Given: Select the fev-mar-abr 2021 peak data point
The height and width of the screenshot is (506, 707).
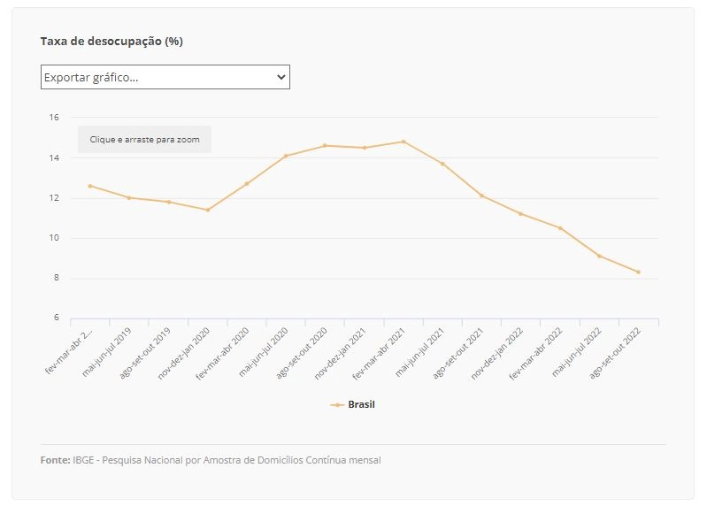Looking at the screenshot, I should click(x=403, y=142).
